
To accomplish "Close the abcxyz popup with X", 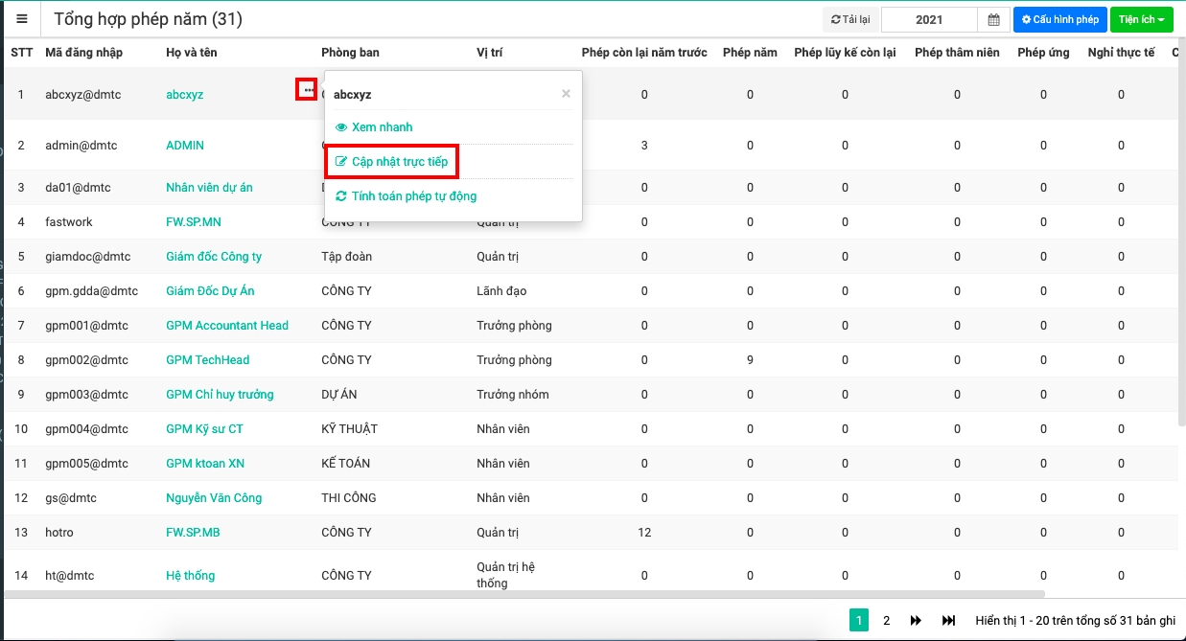I will point(566,94).
